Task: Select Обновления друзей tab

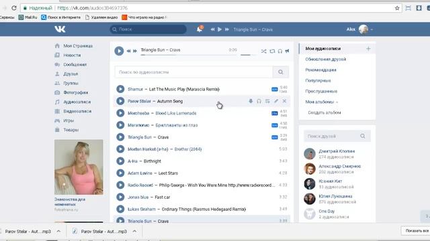Action: 326,59
